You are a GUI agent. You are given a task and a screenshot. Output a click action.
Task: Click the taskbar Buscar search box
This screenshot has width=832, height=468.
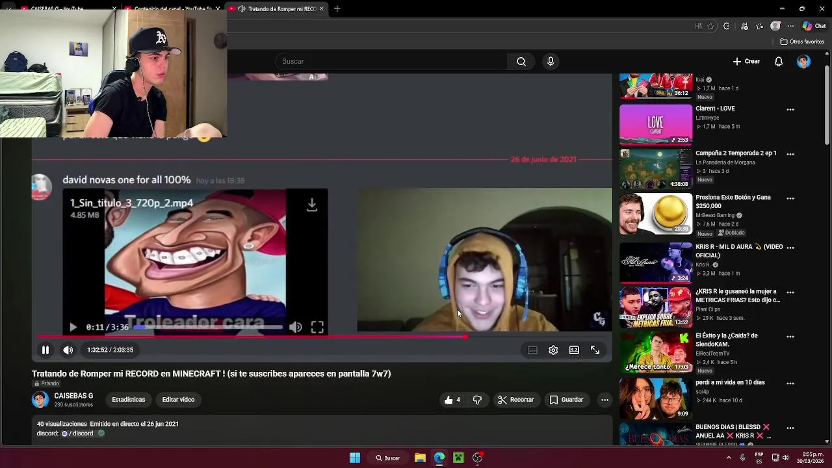pos(387,458)
